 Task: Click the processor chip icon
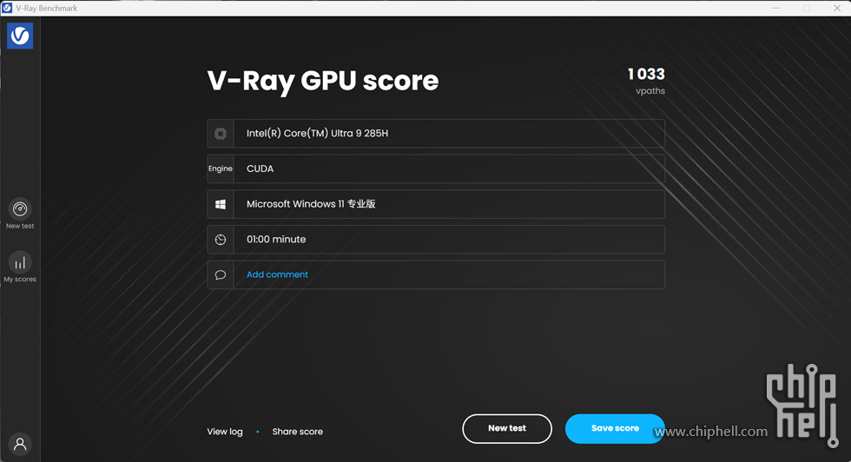coord(221,134)
